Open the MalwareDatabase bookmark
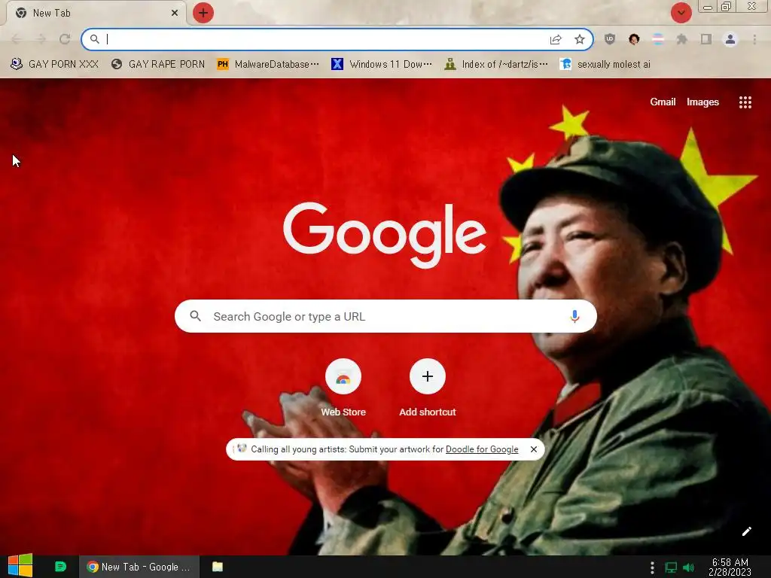771x578 pixels. [268, 65]
